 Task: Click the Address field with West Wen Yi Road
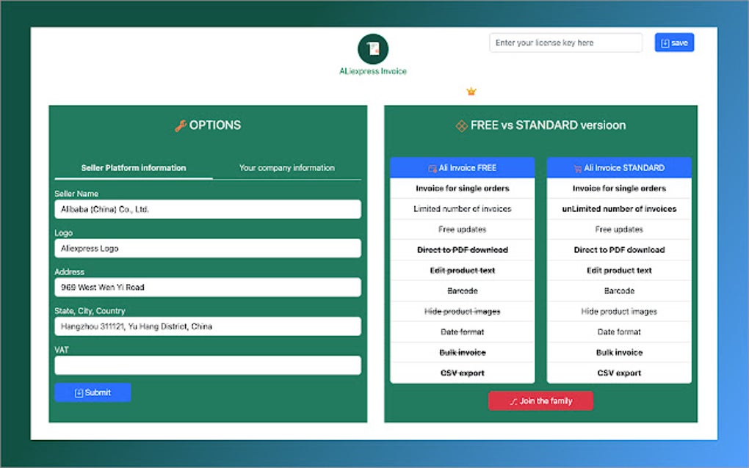pos(208,287)
